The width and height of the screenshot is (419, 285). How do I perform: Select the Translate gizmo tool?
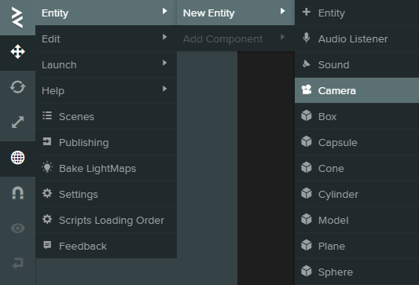pos(17,52)
